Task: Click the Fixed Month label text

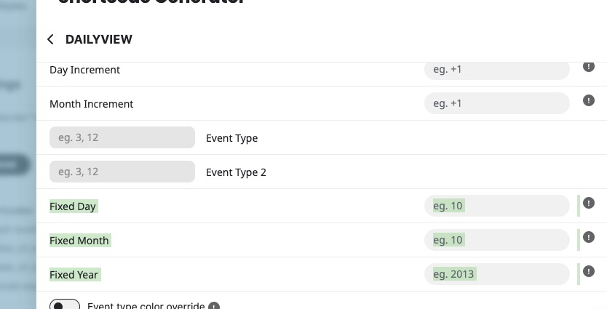Action: pos(79,241)
